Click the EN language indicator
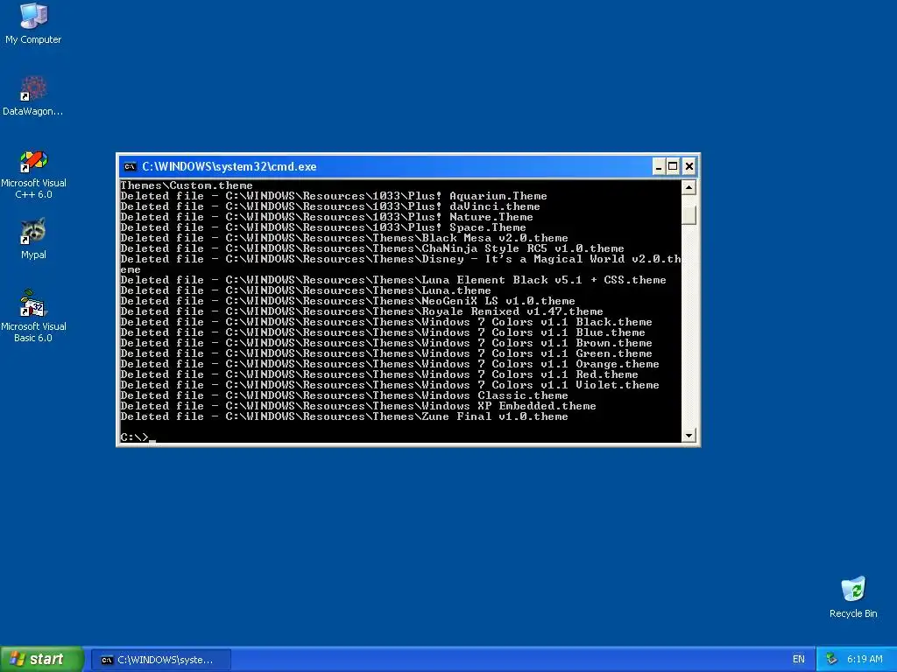The width and height of the screenshot is (897, 672). (799, 659)
